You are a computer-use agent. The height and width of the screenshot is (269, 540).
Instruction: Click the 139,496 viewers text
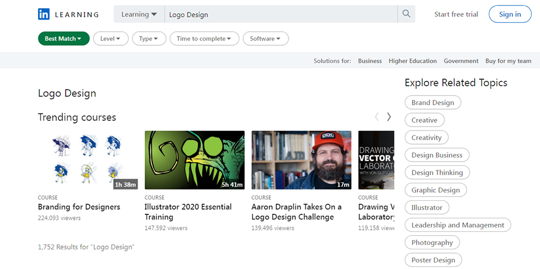pos(273,228)
